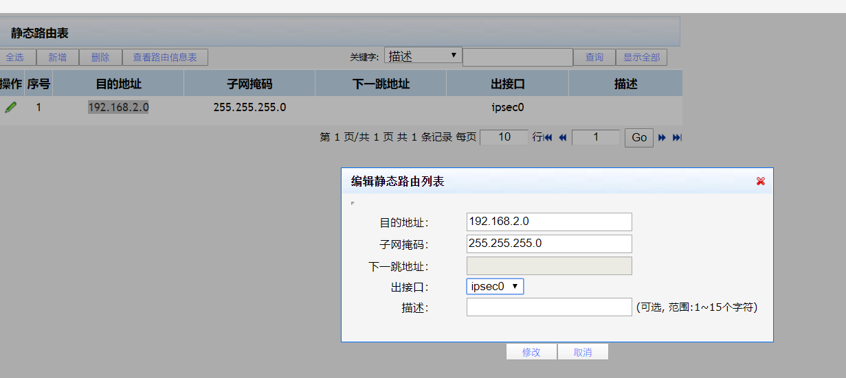This screenshot has height=378, width=846.
Task: Click the 查询 search button
Action: [x=594, y=58]
